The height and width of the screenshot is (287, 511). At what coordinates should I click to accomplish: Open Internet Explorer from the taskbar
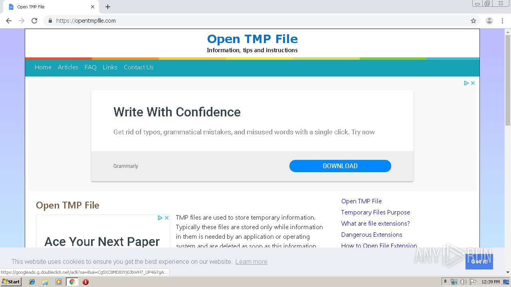[x=32, y=282]
